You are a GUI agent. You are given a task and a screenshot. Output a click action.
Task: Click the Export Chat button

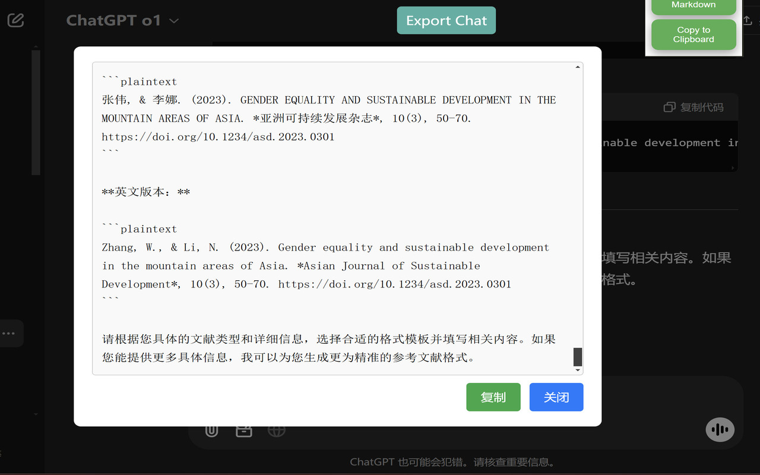coord(446,21)
